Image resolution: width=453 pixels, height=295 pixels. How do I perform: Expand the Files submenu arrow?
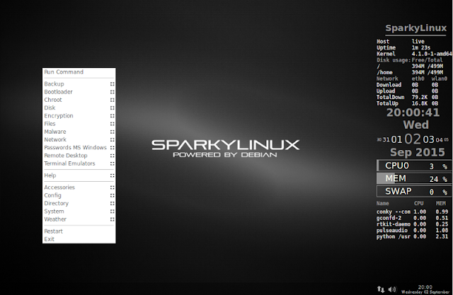click(x=112, y=124)
